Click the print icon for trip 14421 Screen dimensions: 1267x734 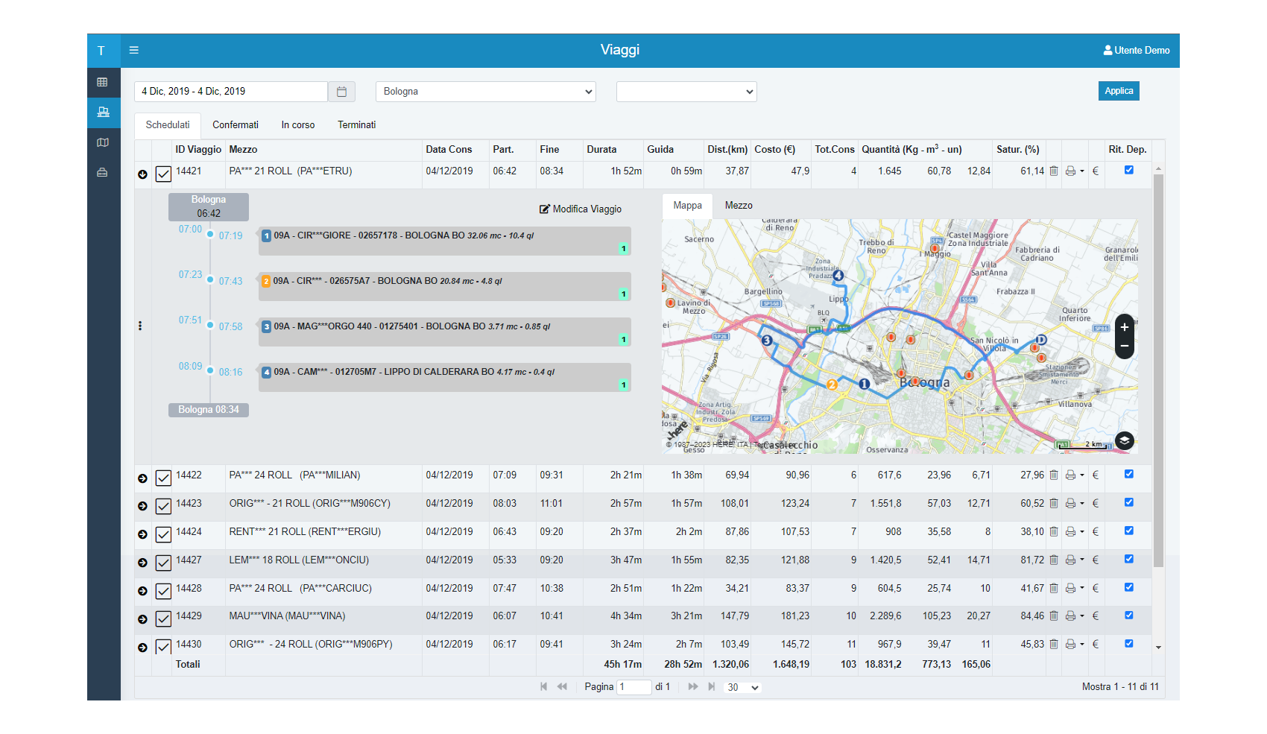pyautogui.click(x=1070, y=171)
